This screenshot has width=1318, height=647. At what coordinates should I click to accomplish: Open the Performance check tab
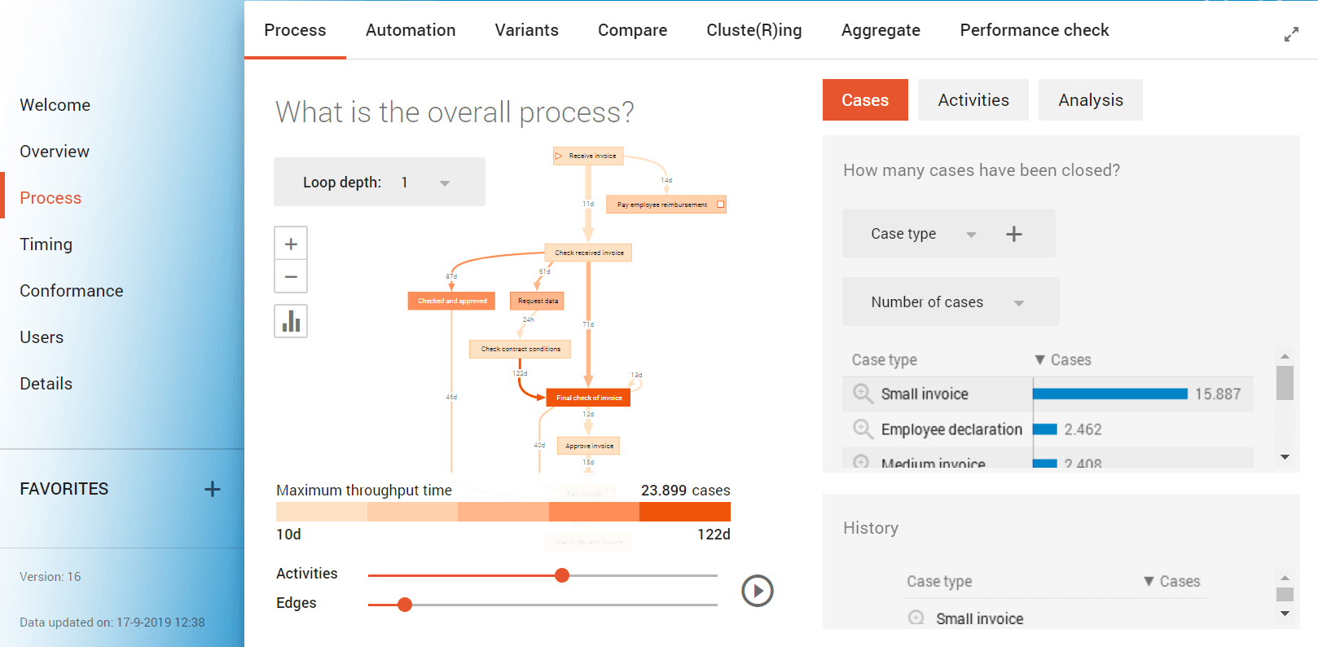(x=1034, y=30)
